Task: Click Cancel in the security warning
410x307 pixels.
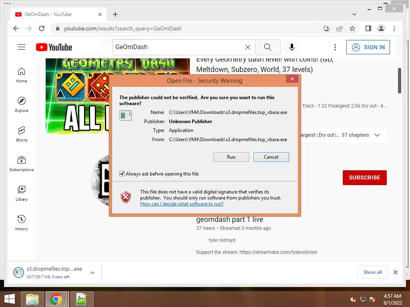Action: 271,157
